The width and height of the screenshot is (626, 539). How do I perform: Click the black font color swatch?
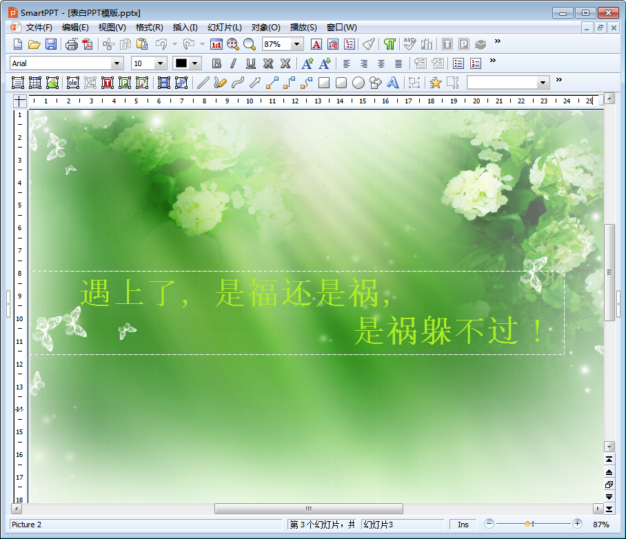pyautogui.click(x=181, y=63)
